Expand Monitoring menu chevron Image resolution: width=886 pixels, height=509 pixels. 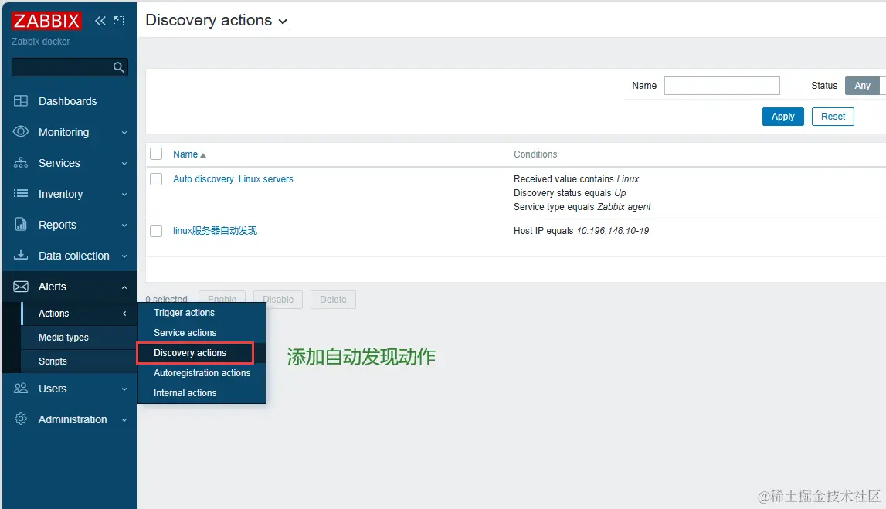coord(124,133)
